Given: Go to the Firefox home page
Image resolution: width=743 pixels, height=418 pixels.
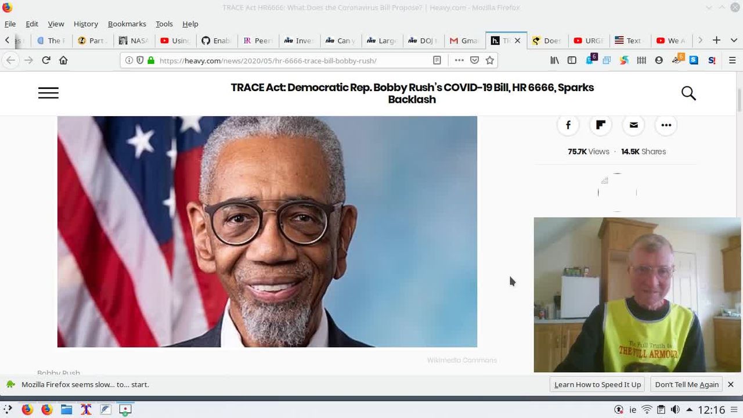Looking at the screenshot, I should [63, 60].
